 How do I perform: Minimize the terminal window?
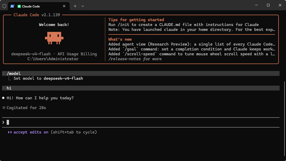pyautogui.click(x=256, y=5)
